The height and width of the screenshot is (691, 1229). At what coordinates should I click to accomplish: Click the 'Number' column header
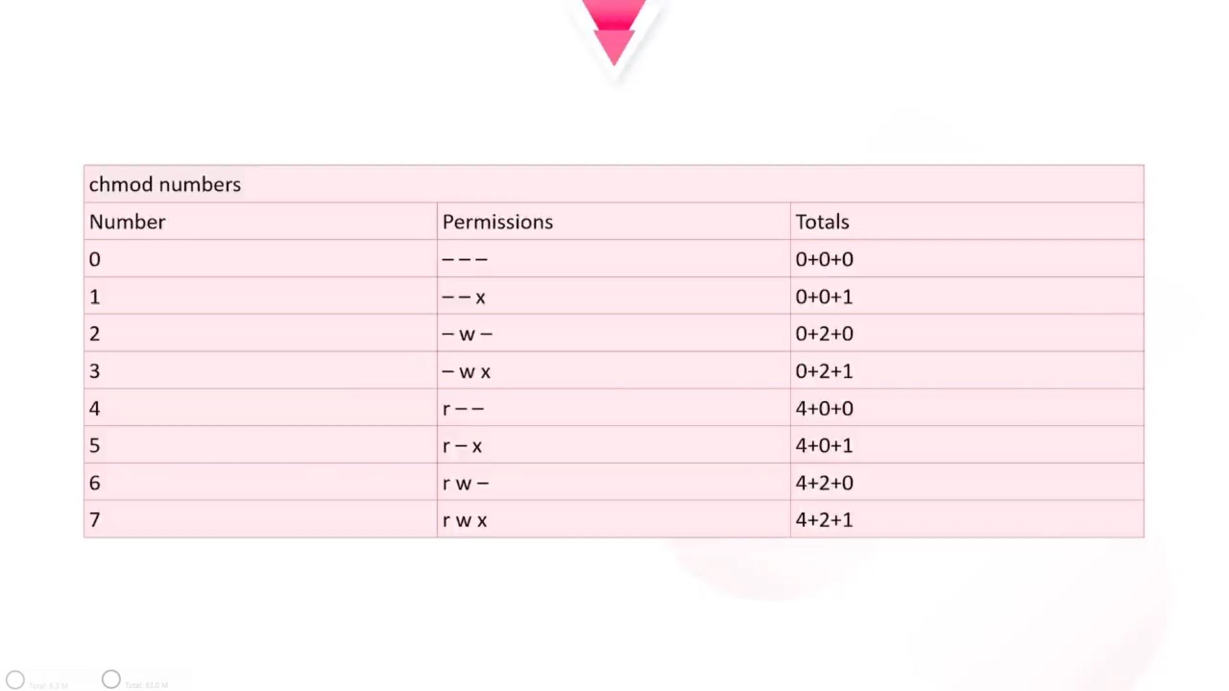point(127,222)
